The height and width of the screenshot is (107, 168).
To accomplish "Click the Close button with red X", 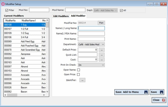I will 159,100.
